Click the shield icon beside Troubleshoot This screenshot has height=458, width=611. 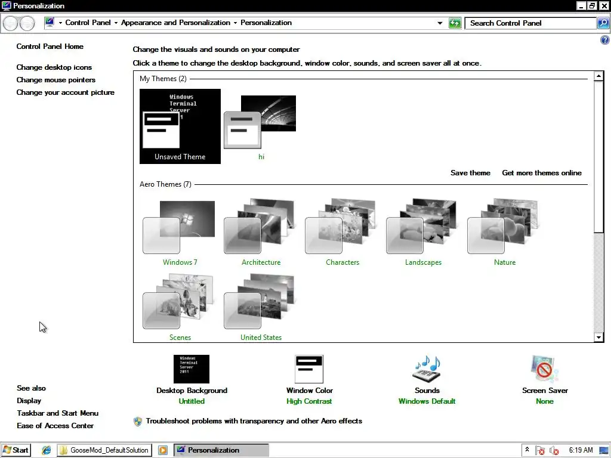coord(138,422)
